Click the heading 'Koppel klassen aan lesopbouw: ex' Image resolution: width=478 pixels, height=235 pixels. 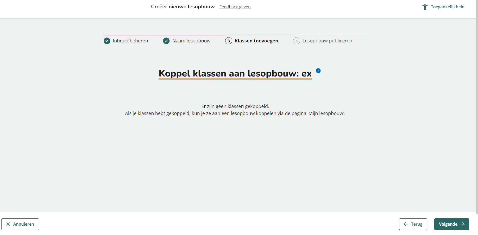235,73
